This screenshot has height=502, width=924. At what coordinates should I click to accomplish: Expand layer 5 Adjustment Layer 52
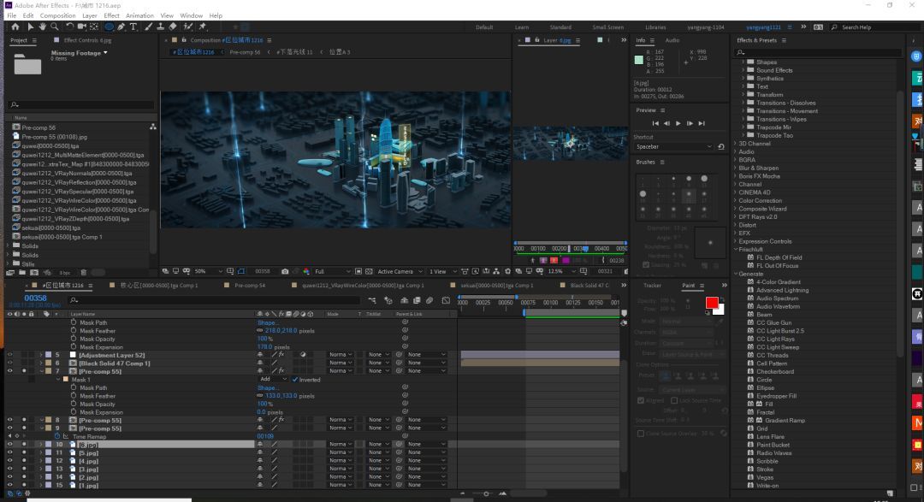click(x=41, y=355)
